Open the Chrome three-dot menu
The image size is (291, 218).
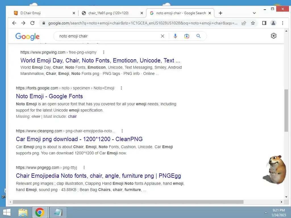282,23
